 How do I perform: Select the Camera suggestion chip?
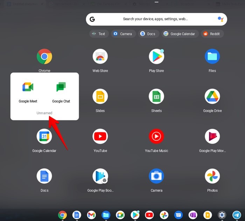[x=123, y=34]
